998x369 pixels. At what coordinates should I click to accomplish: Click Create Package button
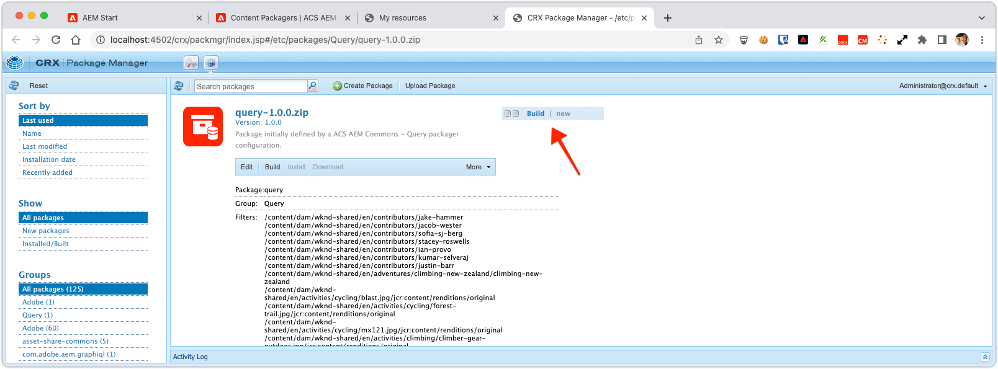[362, 86]
